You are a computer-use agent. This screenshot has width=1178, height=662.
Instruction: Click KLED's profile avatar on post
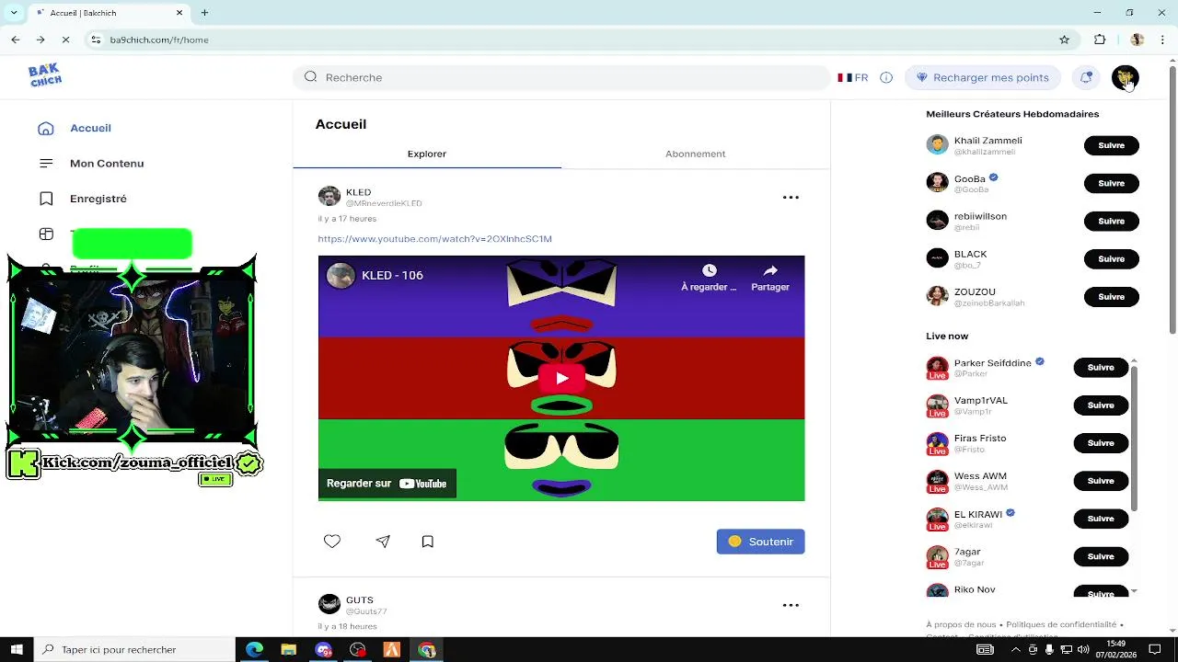[x=329, y=197]
